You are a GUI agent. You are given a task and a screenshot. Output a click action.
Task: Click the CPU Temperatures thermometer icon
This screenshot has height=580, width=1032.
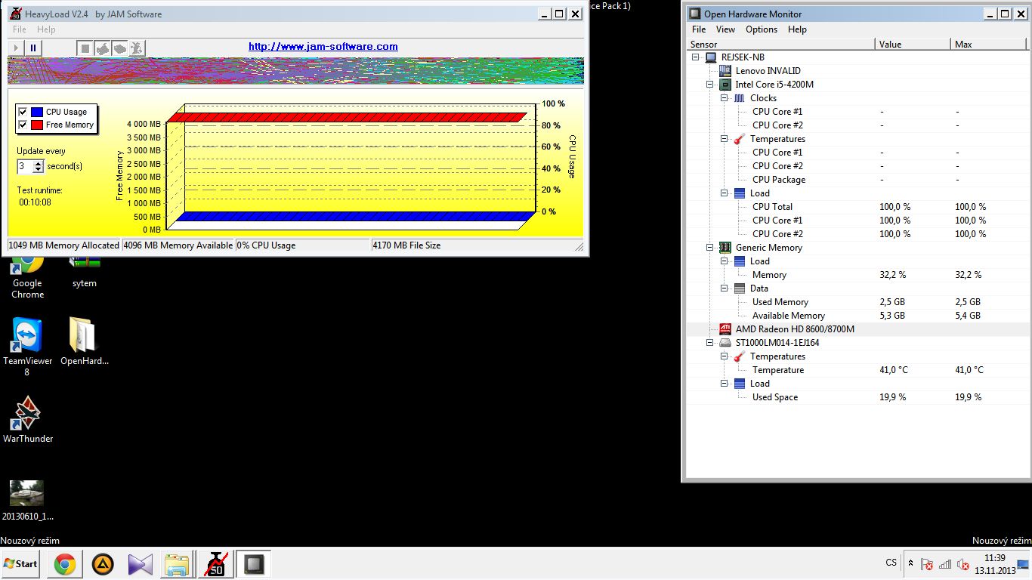click(740, 139)
